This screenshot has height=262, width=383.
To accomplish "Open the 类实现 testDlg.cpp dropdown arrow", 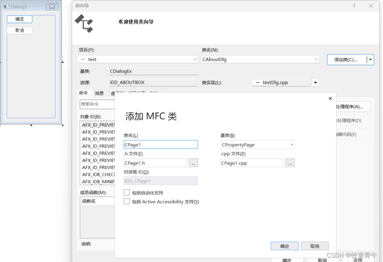I will (315, 83).
